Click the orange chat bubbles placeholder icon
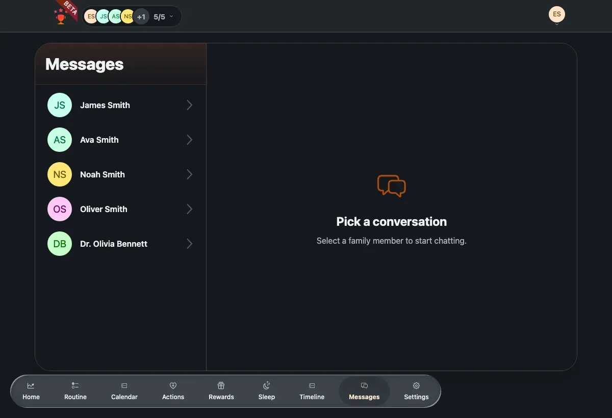Screen dimensions: 612x418 point(392,186)
